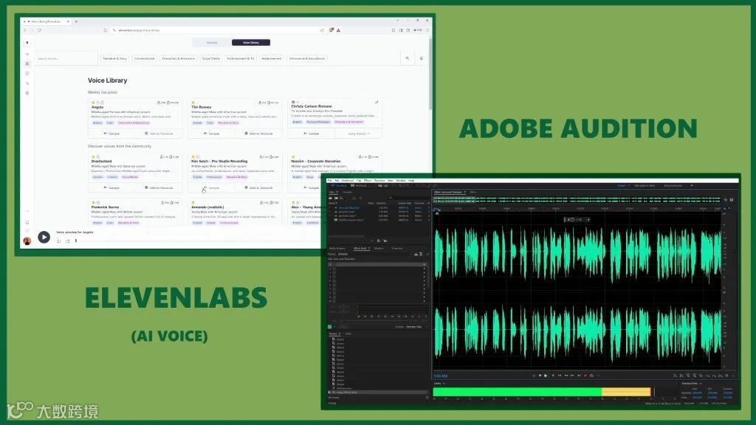This screenshot has width=756, height=425.
Task: Filter by Social Media category
Action: 210,58
